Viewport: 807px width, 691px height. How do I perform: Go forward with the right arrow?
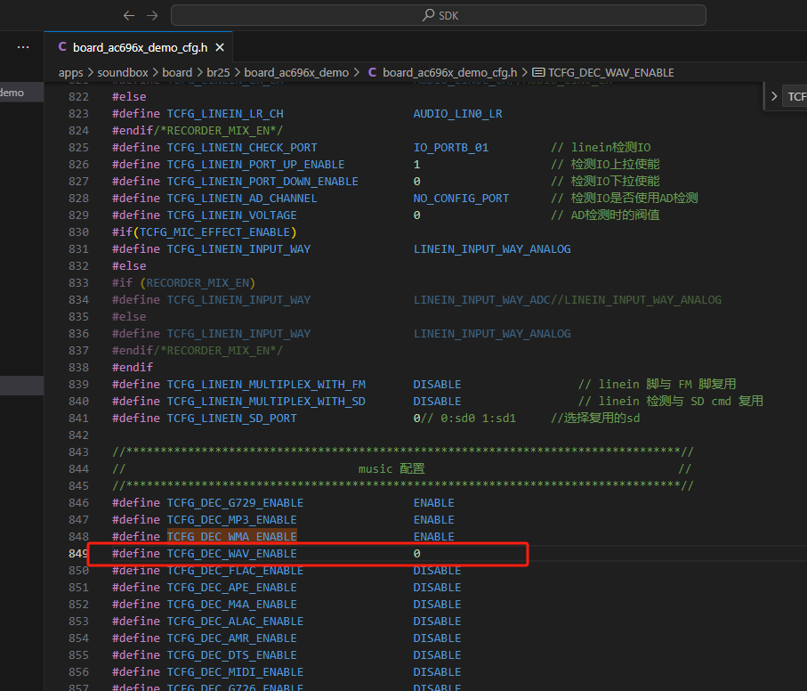click(x=152, y=15)
